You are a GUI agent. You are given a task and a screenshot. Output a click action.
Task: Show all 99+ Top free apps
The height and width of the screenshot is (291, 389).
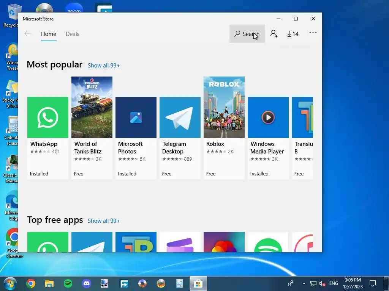pos(104,221)
